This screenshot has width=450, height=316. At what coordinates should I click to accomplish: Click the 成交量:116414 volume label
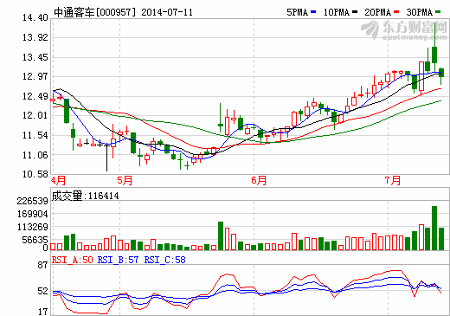(x=85, y=196)
